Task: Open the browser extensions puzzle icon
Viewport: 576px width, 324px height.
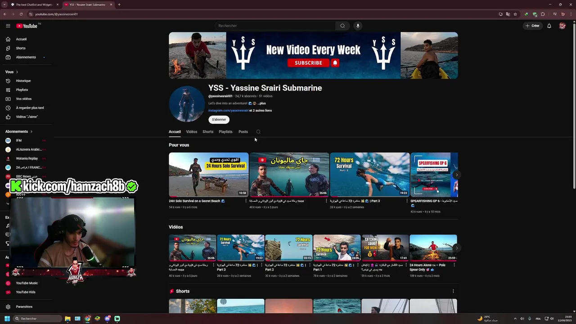Action: click(x=543, y=14)
